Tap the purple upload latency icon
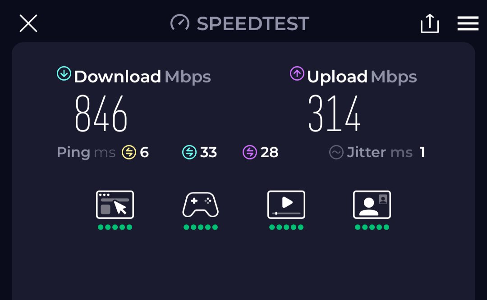The width and height of the screenshot is (487, 300). pyautogui.click(x=250, y=152)
